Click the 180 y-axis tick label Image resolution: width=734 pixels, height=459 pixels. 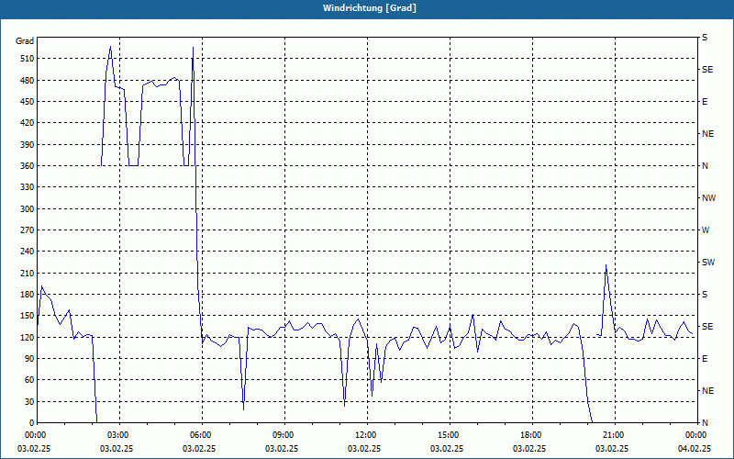pyautogui.click(x=28, y=295)
